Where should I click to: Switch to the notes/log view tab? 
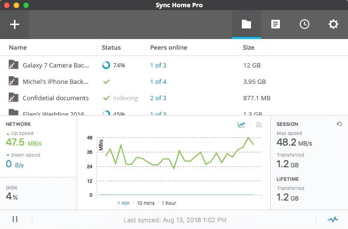[276, 24]
